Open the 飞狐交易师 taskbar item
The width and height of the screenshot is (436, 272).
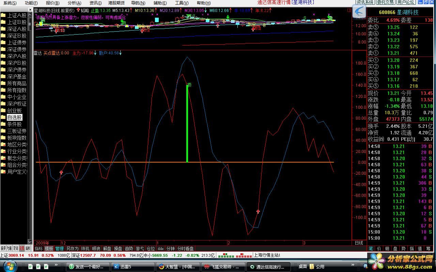[x=222, y=267]
